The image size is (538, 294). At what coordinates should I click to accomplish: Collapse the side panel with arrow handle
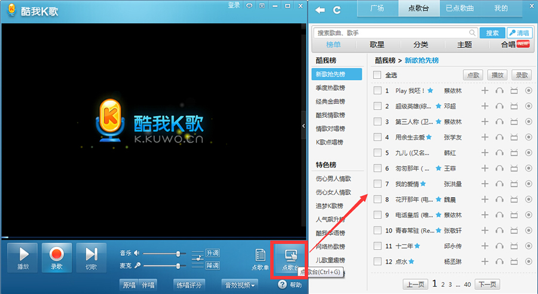[x=304, y=125]
